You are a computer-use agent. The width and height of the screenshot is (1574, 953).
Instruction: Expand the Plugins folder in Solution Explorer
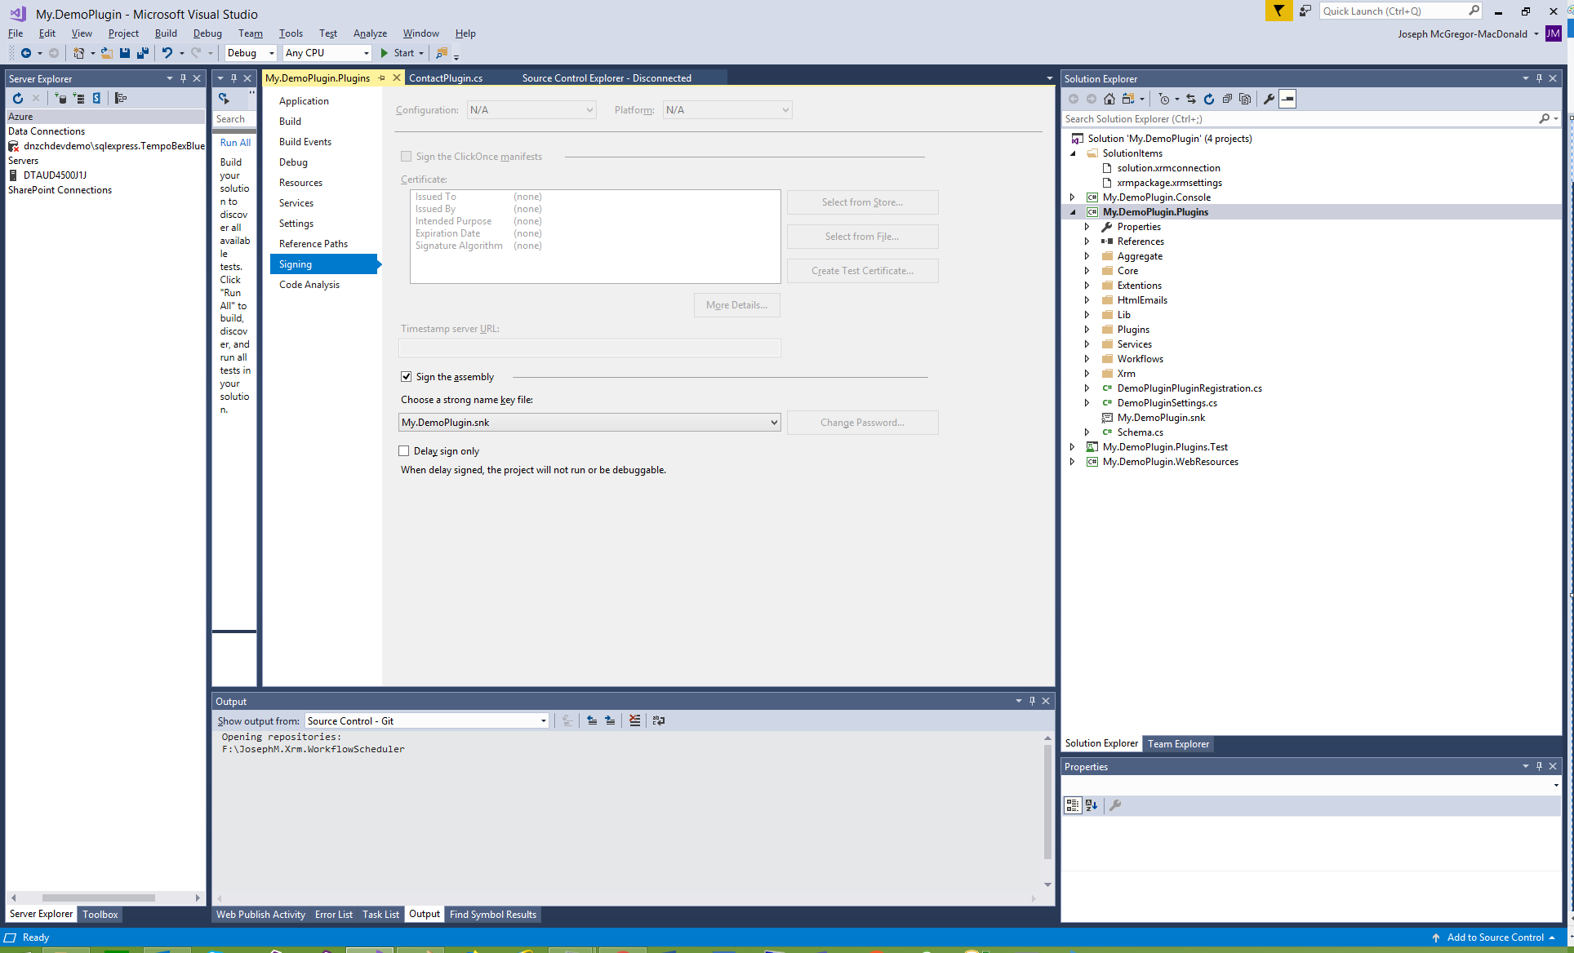point(1087,330)
